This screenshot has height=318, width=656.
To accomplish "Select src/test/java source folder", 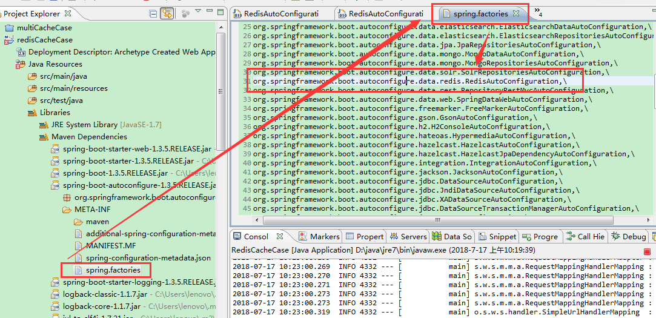I will tap(61, 101).
